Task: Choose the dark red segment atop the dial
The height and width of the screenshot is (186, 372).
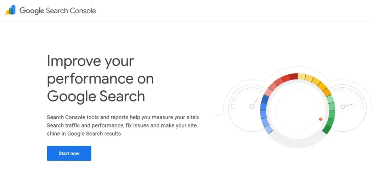Action: click(x=294, y=76)
